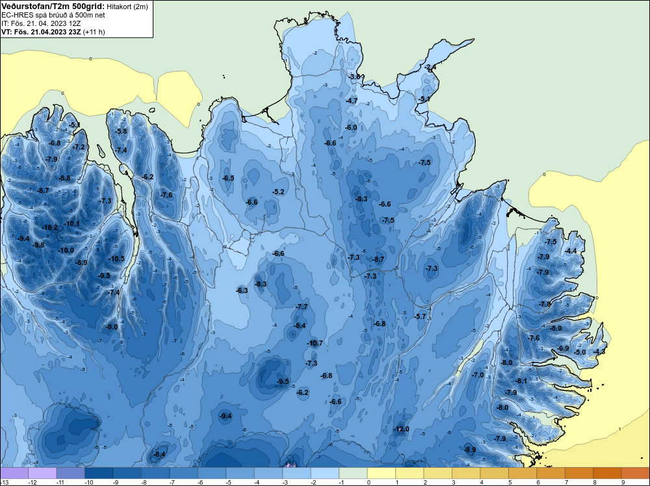The image size is (650, 486).
Task: Select the -10.7 temperature value
Action: (315, 343)
